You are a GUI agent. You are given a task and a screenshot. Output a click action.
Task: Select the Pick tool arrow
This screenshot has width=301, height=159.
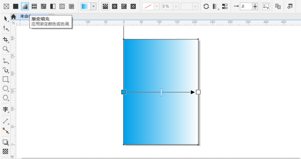(6, 19)
